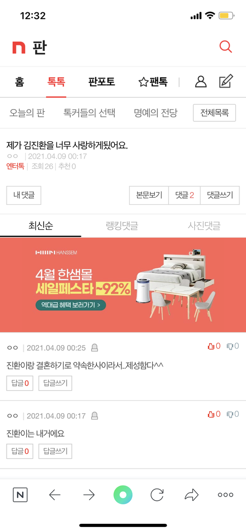Expand 답글 0 under the first comment

pos(19,384)
